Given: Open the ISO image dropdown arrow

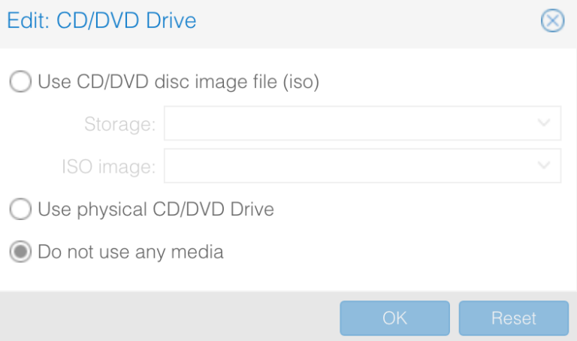Looking at the screenshot, I should (x=545, y=167).
